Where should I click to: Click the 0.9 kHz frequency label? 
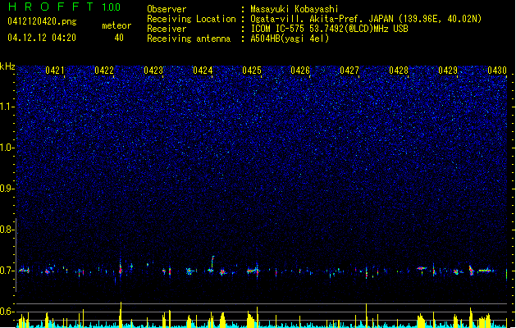(7, 189)
